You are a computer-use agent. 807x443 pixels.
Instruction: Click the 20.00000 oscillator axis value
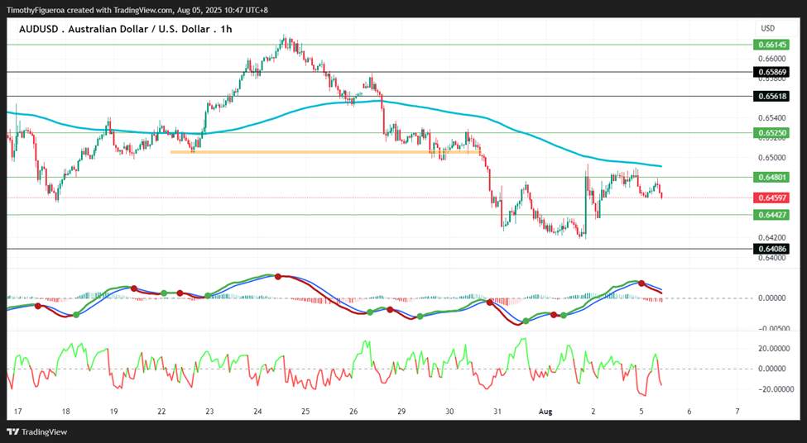pyautogui.click(x=774, y=348)
